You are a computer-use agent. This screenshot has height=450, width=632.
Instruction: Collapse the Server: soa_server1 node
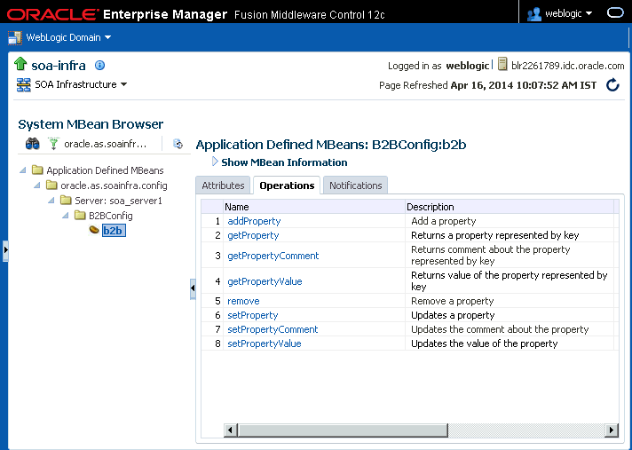[51, 201]
